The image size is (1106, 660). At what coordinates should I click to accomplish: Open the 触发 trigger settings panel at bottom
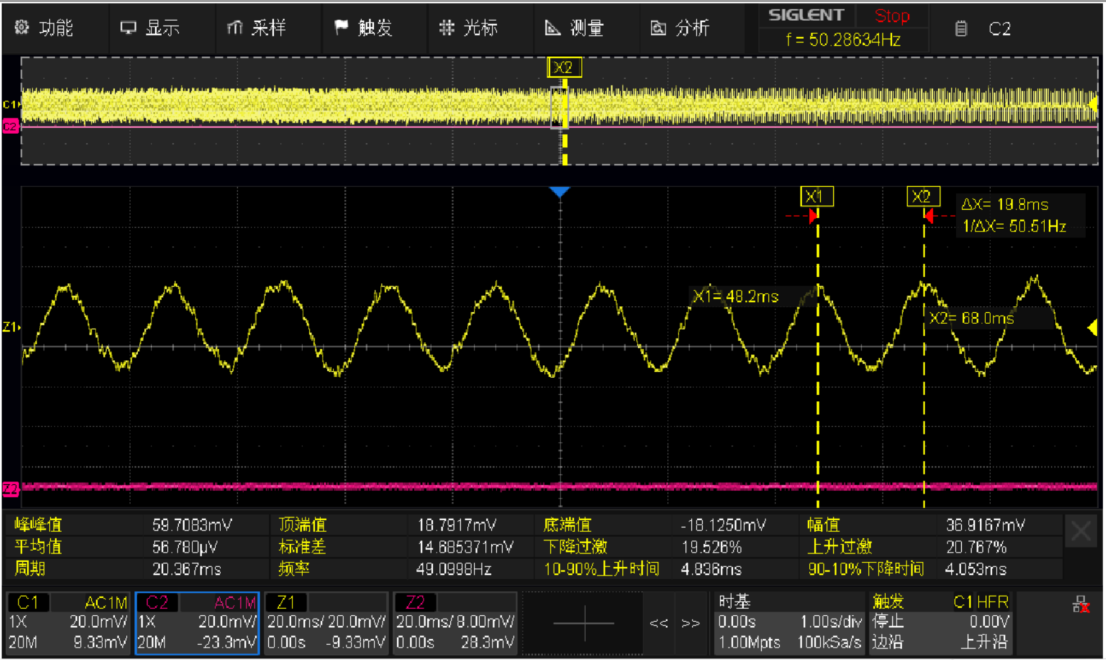(940, 623)
